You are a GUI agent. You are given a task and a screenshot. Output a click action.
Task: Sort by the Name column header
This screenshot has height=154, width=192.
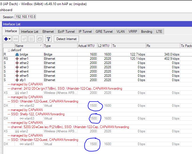[28, 46]
